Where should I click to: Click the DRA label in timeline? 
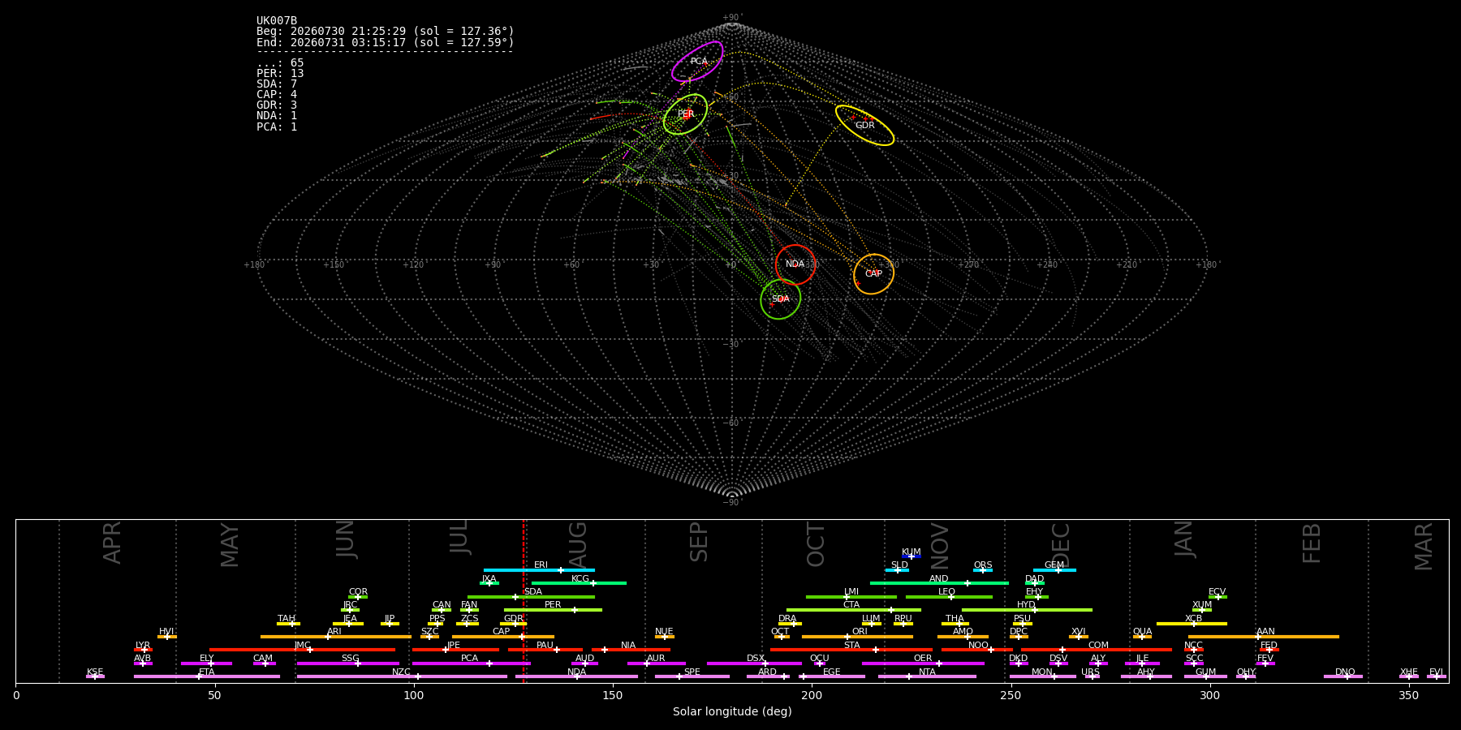pos(787,619)
